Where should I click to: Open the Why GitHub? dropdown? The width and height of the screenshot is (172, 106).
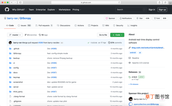(19, 10)
